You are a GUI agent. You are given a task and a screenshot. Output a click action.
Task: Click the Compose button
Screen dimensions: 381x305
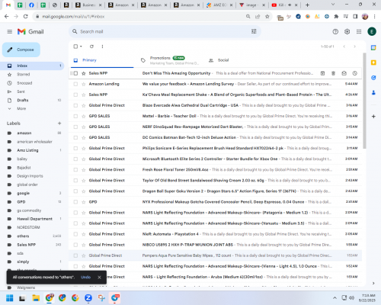click(x=21, y=50)
